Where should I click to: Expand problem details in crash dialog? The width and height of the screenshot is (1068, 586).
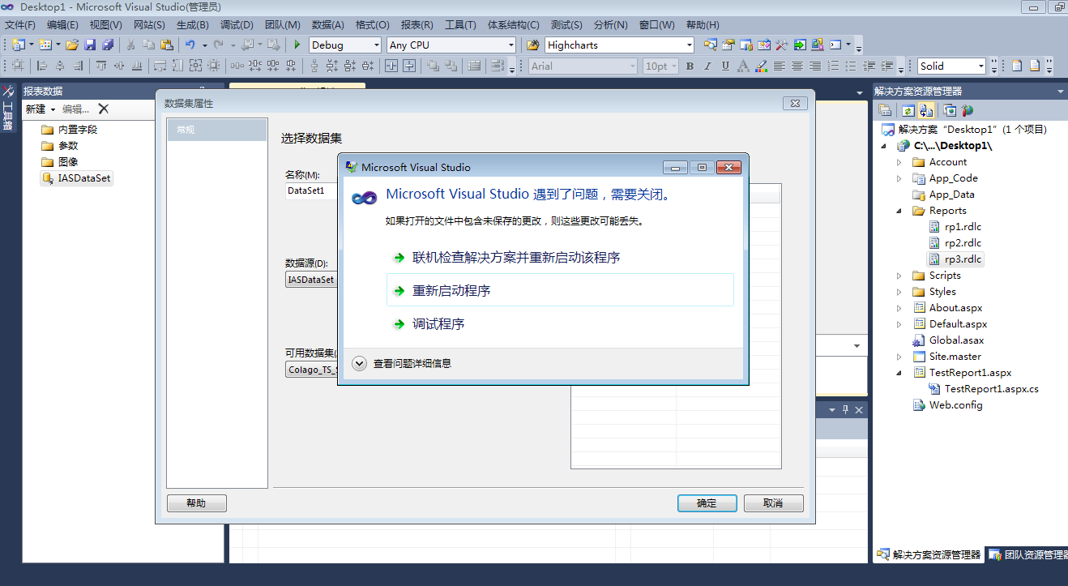point(360,364)
